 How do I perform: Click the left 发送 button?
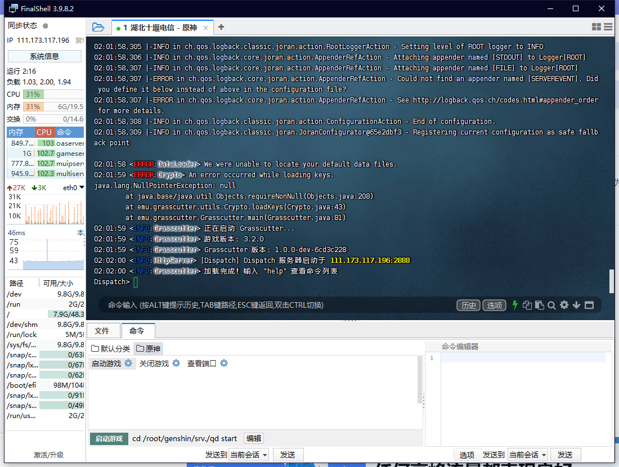[288, 455]
